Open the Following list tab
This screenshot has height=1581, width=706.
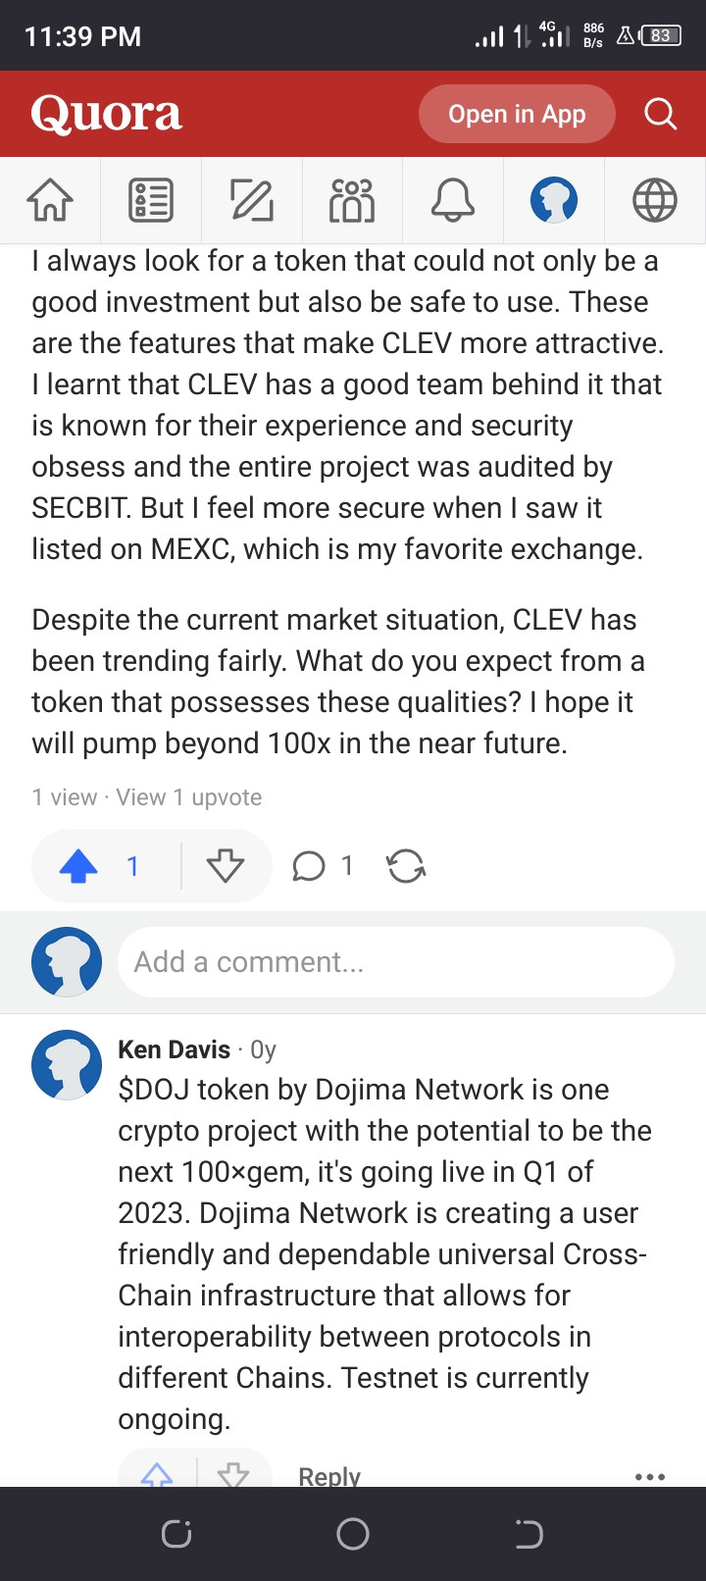151,200
